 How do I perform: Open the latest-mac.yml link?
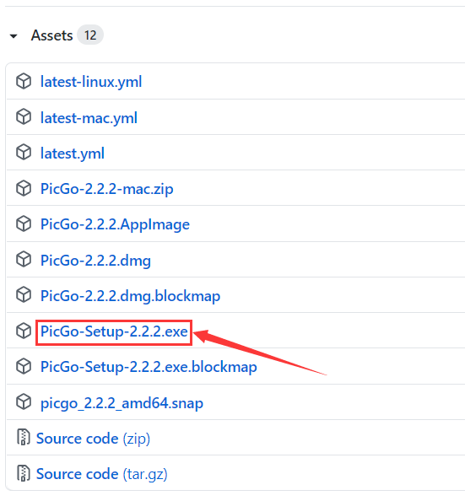click(x=89, y=118)
